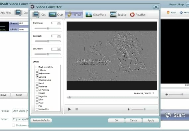Click the output Folder path field
This screenshot has height=131, width=189.
point(21,119)
